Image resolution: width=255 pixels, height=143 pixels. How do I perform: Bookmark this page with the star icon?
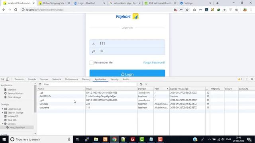tap(187, 10)
